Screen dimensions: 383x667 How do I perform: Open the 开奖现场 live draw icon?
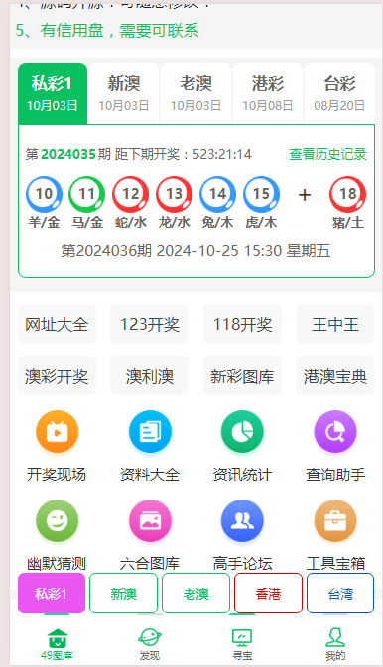58,432
